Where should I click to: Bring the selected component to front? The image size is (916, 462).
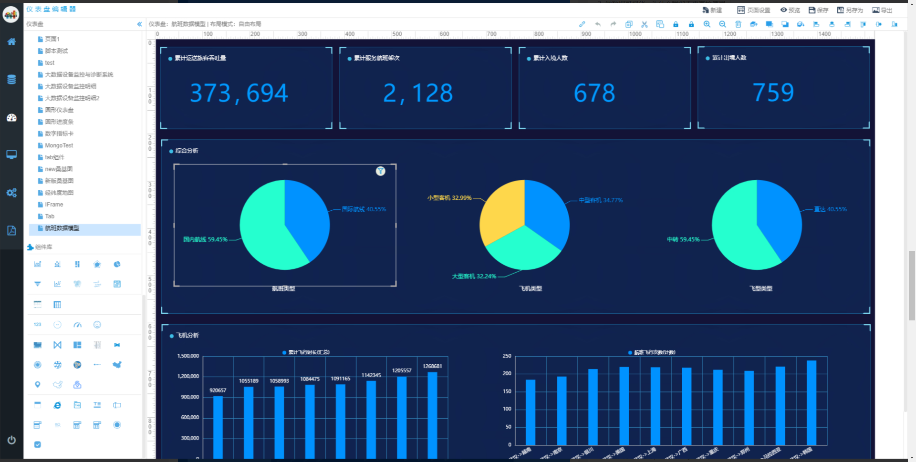[x=769, y=24]
